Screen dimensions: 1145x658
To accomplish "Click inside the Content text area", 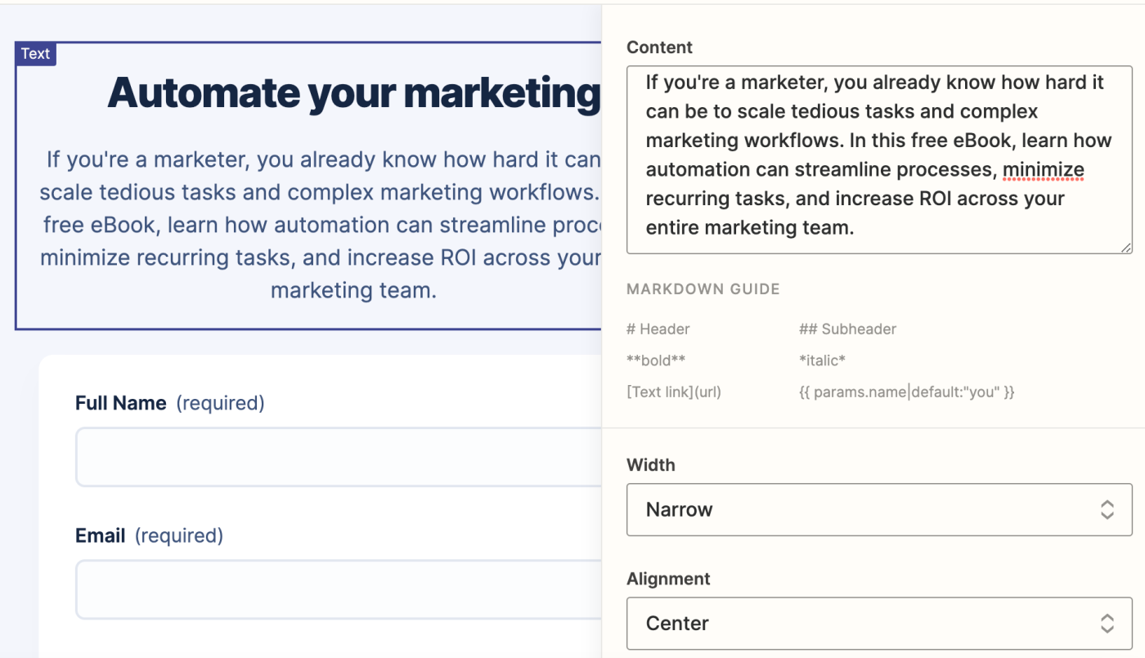I will pos(879,155).
